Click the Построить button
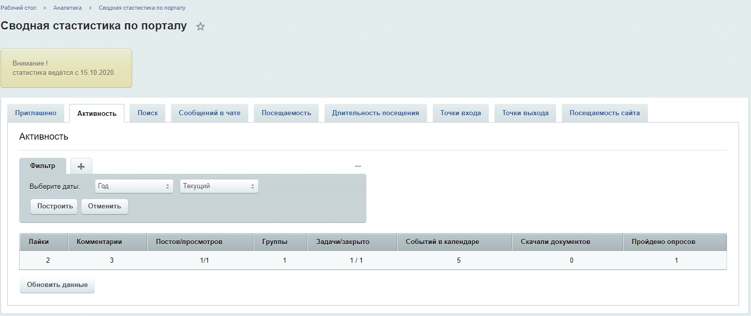The width and height of the screenshot is (751, 316). [54, 206]
